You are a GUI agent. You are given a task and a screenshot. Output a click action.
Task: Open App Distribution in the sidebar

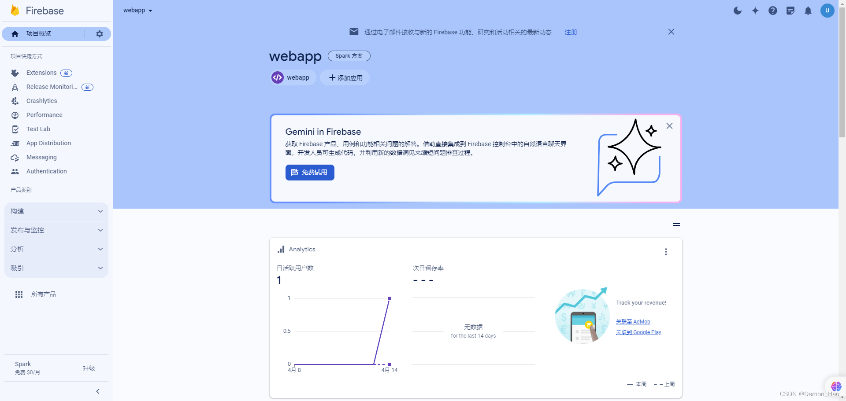pyautogui.click(x=48, y=143)
